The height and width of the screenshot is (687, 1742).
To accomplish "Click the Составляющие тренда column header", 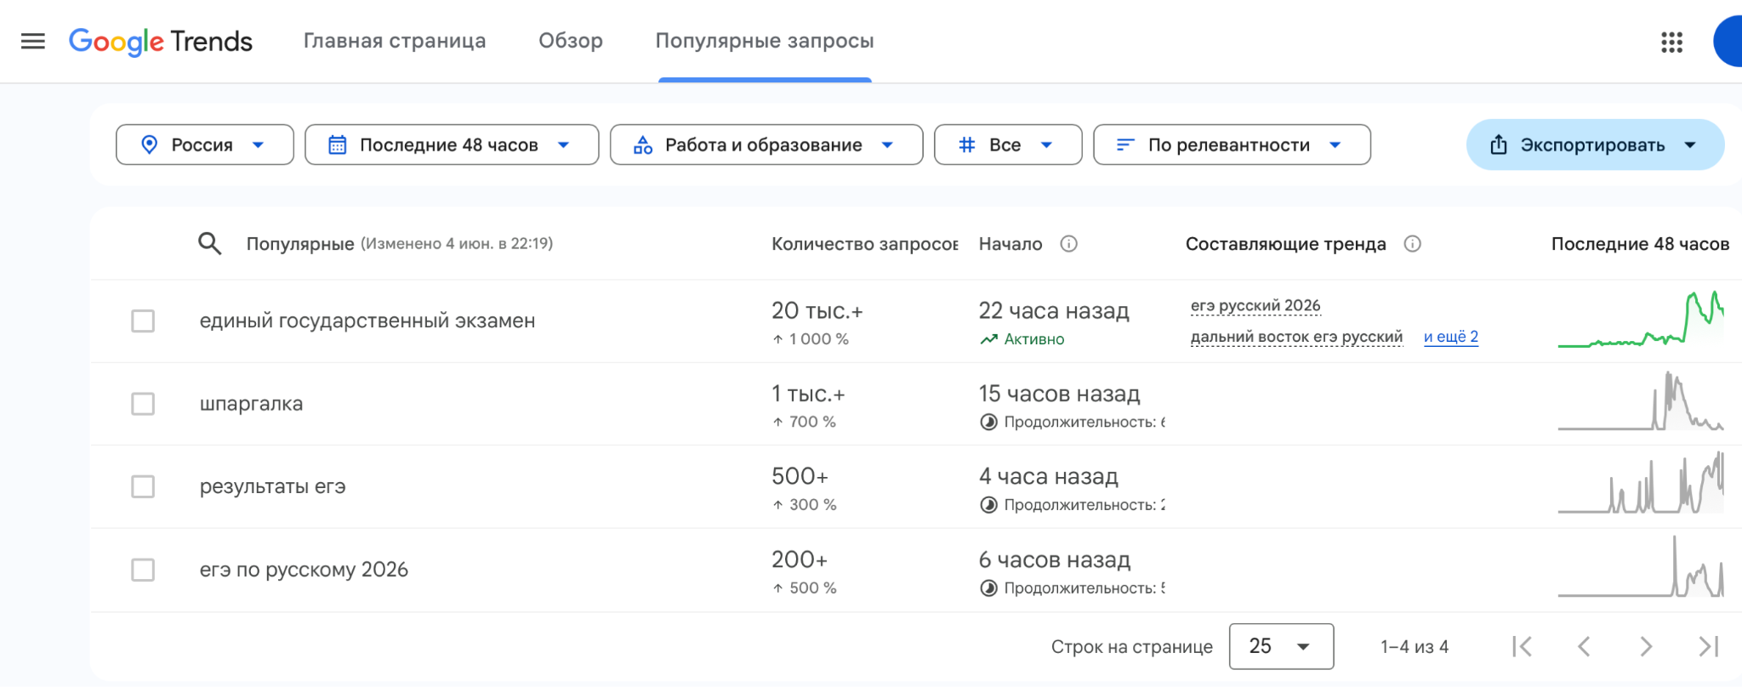I will click(1286, 244).
